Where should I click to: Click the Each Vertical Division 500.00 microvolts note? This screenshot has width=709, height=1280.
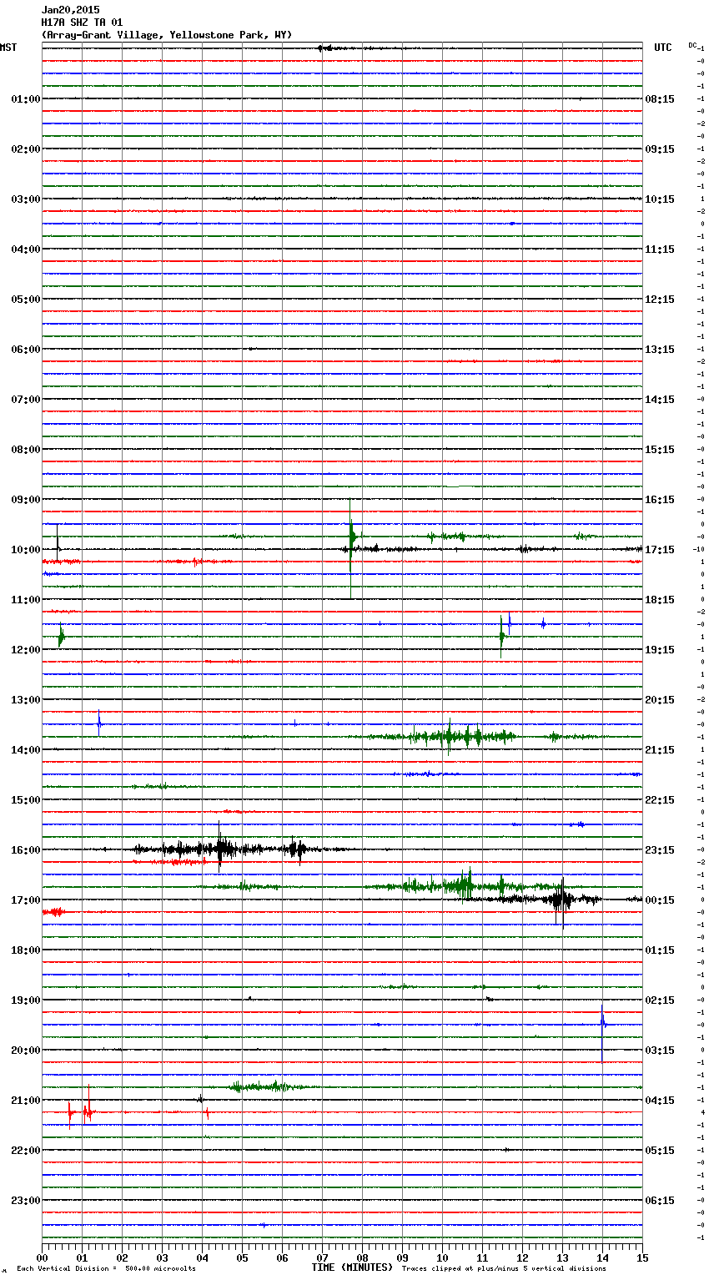pos(106,1269)
